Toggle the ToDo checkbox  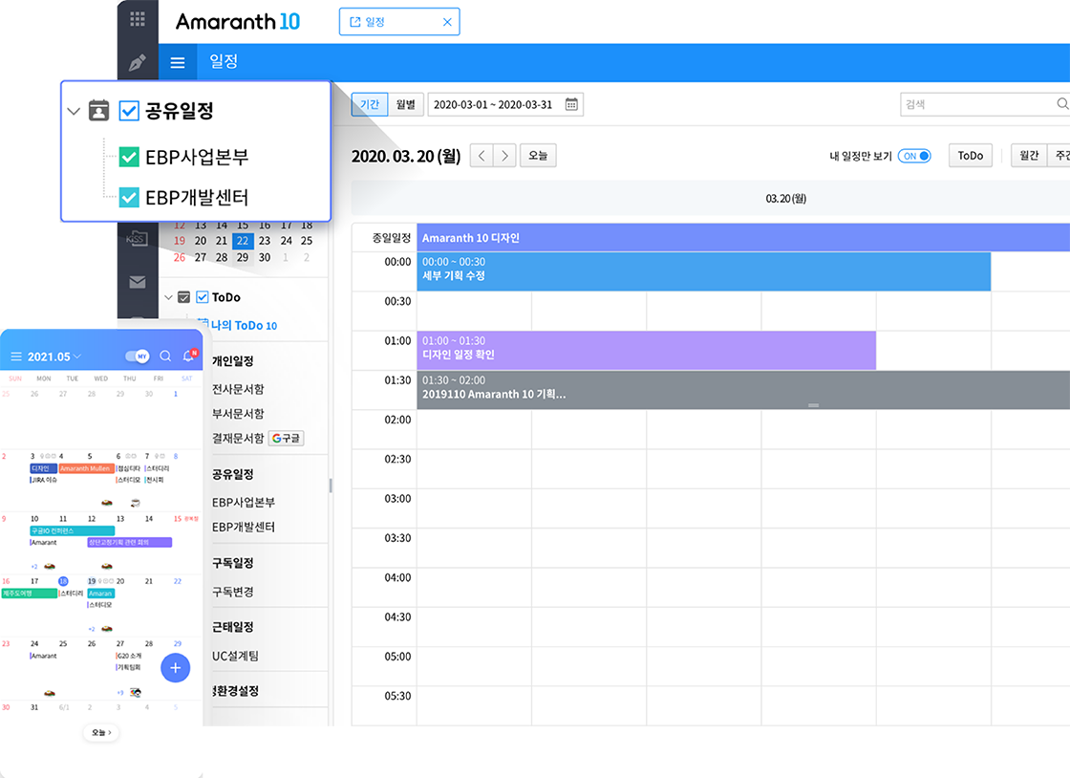[x=202, y=297]
